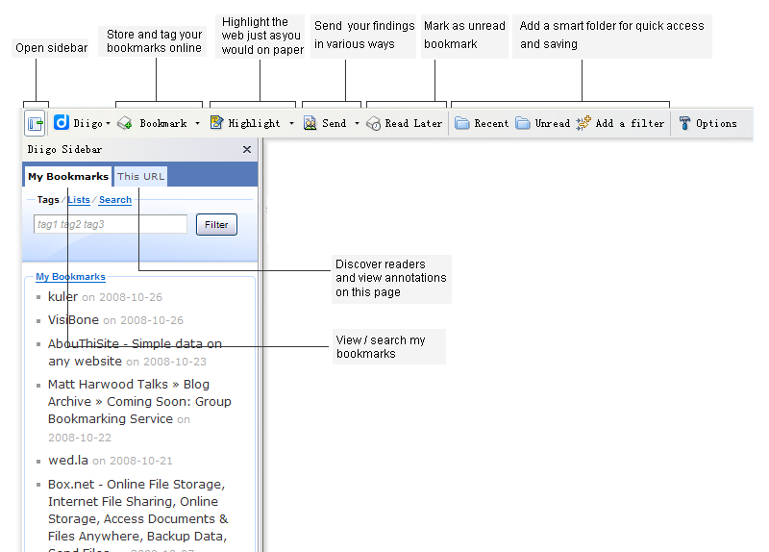Open the Unread bookmarks folder
This screenshot has height=552, width=769.
click(542, 123)
